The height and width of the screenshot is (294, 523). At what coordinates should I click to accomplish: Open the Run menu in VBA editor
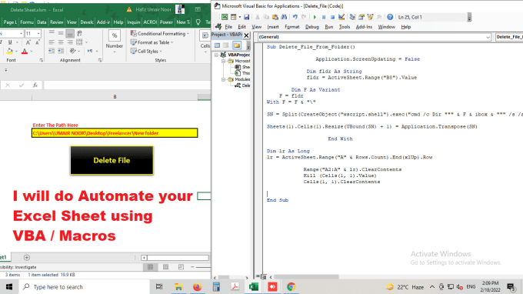pyautogui.click(x=329, y=27)
